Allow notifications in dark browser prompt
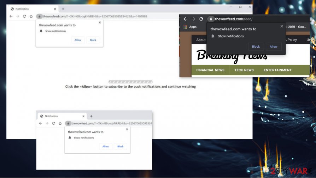This screenshot has height=178, width=316. point(274,47)
